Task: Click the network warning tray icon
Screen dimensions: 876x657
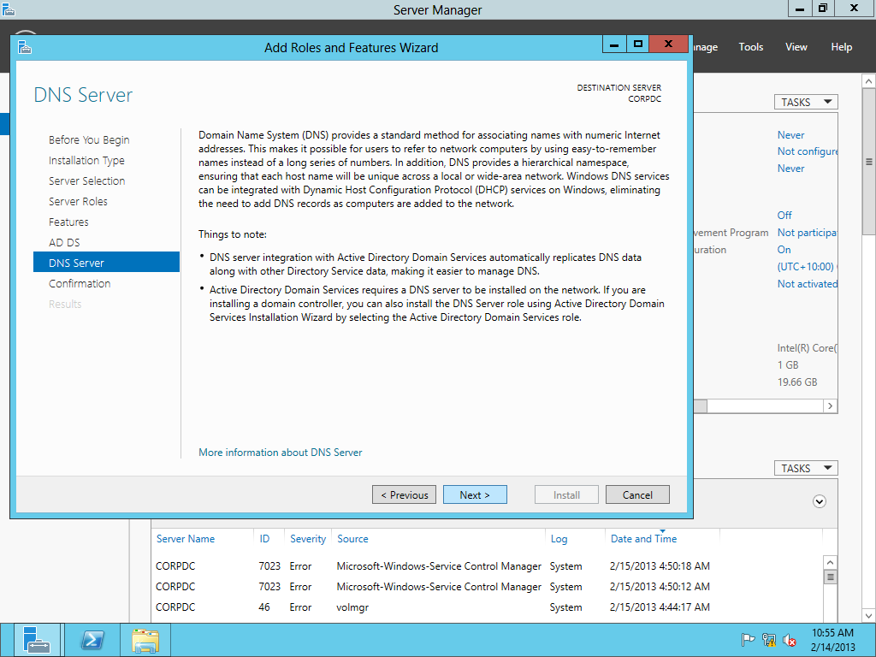Action: [x=769, y=640]
